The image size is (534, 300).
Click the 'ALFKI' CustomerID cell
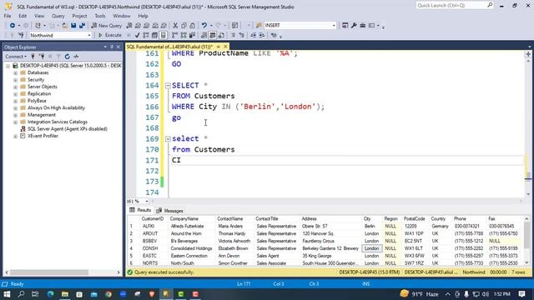coord(149,226)
